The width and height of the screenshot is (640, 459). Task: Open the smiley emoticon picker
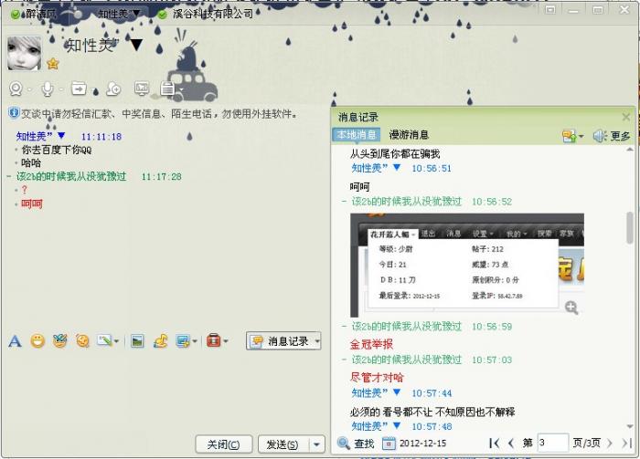click(x=37, y=340)
